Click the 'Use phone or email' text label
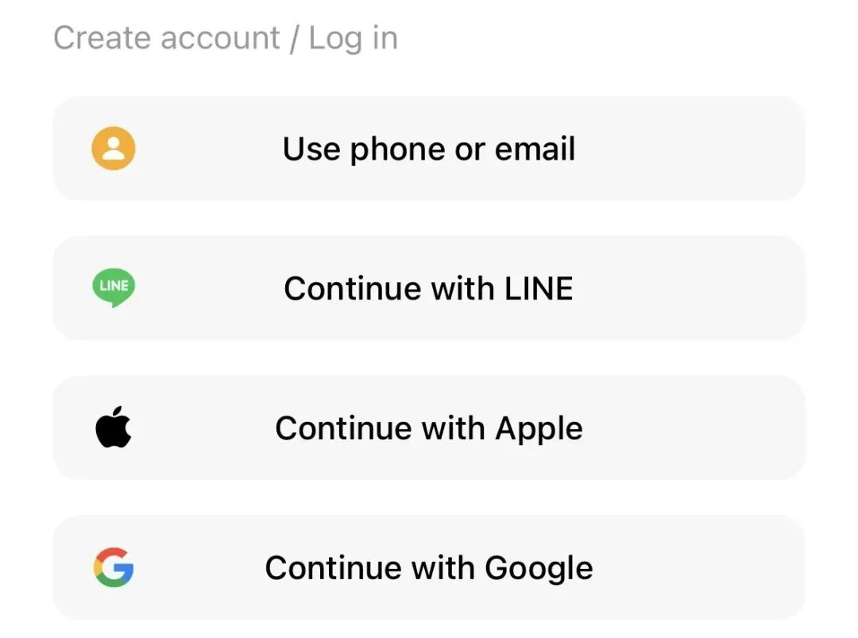The width and height of the screenshot is (858, 638). (x=429, y=149)
